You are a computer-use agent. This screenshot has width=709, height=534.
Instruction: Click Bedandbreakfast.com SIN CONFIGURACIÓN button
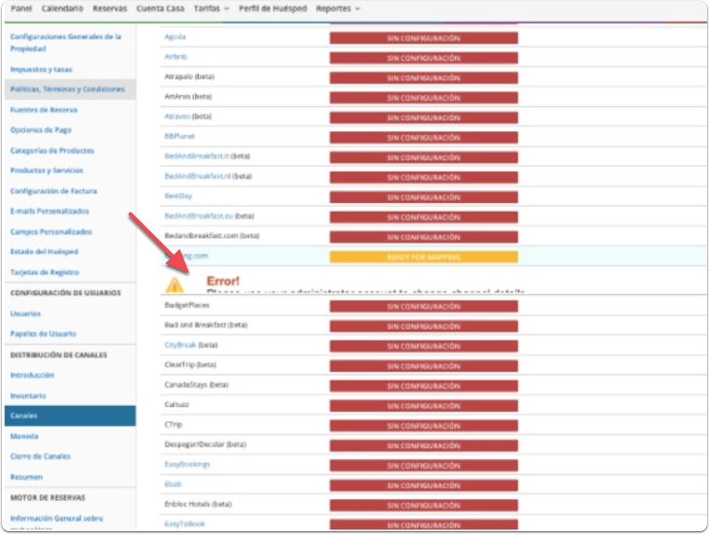(x=424, y=237)
